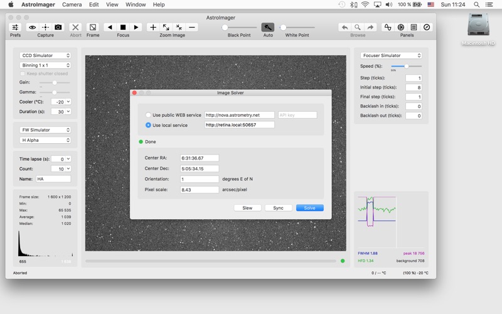Viewport: 502px width, 314px height.
Task: Click the local service URL field
Action: pos(240,125)
